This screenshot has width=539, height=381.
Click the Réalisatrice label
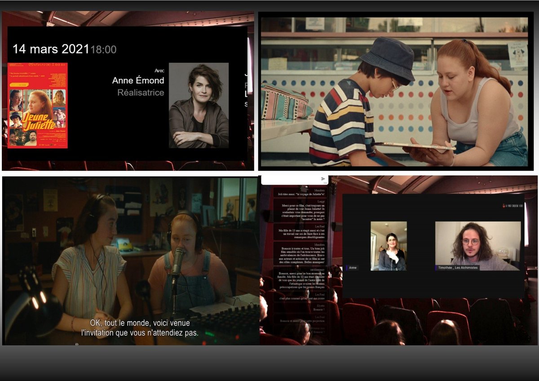(x=141, y=93)
